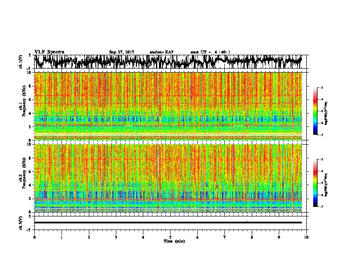
Task: Click the ch.2 colorbar "log(PSD)" label
Action: (x=326, y=185)
